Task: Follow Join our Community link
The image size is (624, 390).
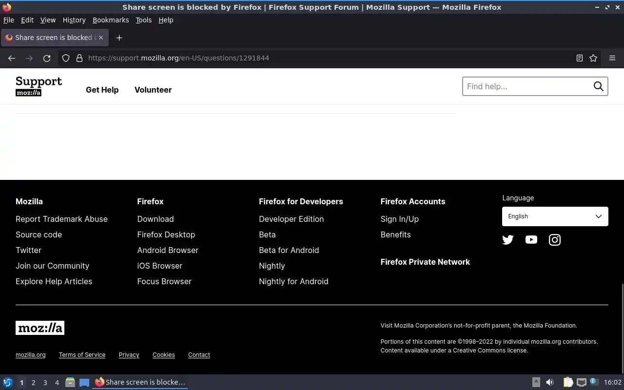Action: 52,266
